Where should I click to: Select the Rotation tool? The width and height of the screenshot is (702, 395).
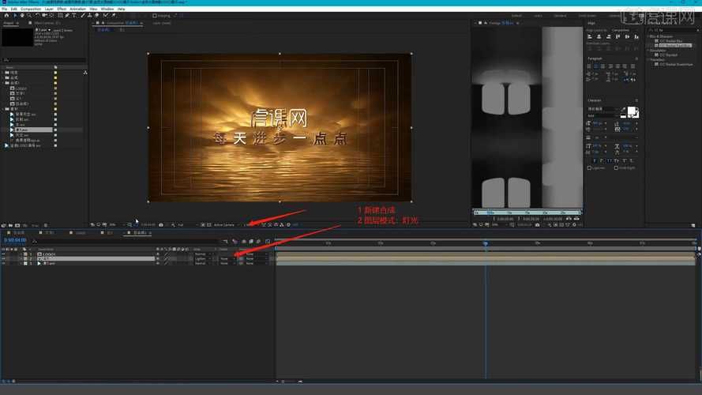click(37, 15)
